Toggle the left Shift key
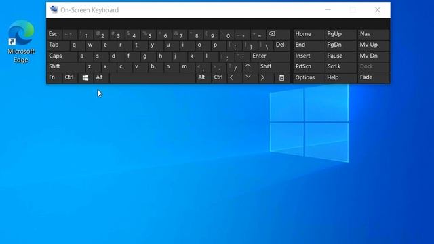The height and width of the screenshot is (244, 434). 66,67
